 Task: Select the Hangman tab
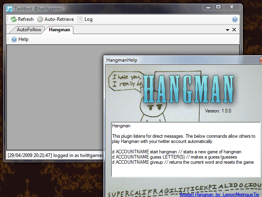tap(59, 30)
